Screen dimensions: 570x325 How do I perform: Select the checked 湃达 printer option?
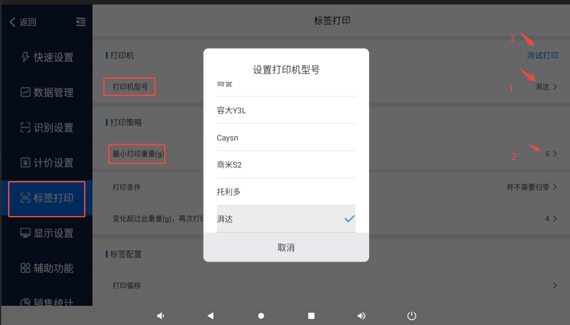pyautogui.click(x=286, y=219)
